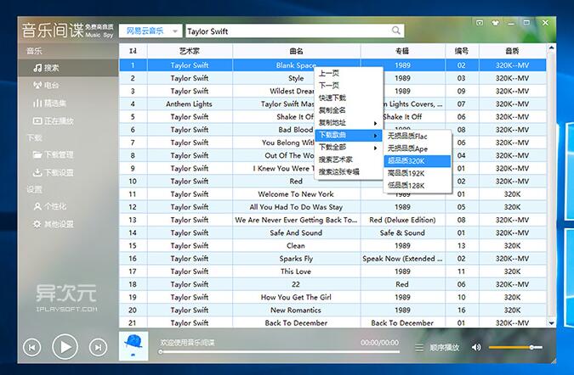
Task: Mute audio via the speaker icon
Action: 476,347
